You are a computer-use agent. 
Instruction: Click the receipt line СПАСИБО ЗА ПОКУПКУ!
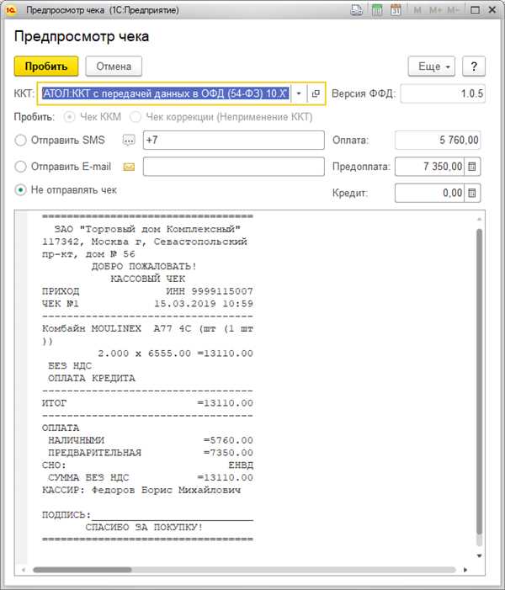coord(144,527)
